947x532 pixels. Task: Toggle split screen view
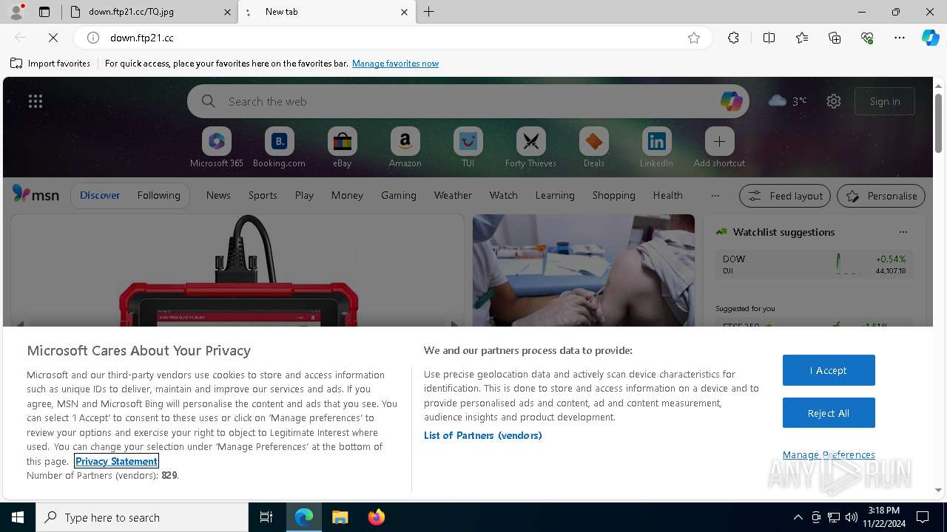point(769,38)
